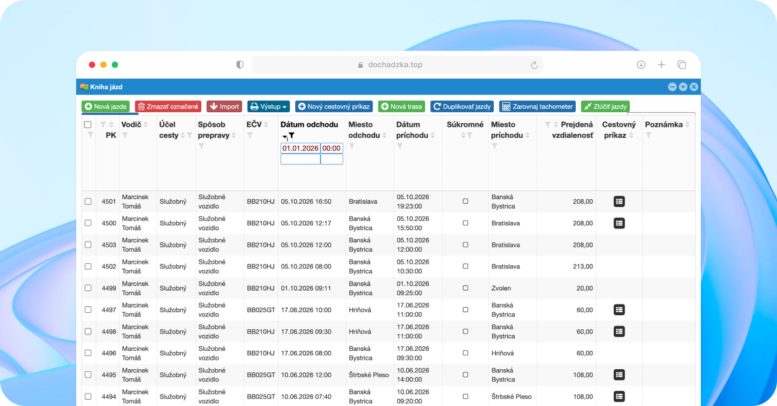The image size is (777, 406).
Task: Sort by the Cestovný príkaz column
Action: coord(631,135)
